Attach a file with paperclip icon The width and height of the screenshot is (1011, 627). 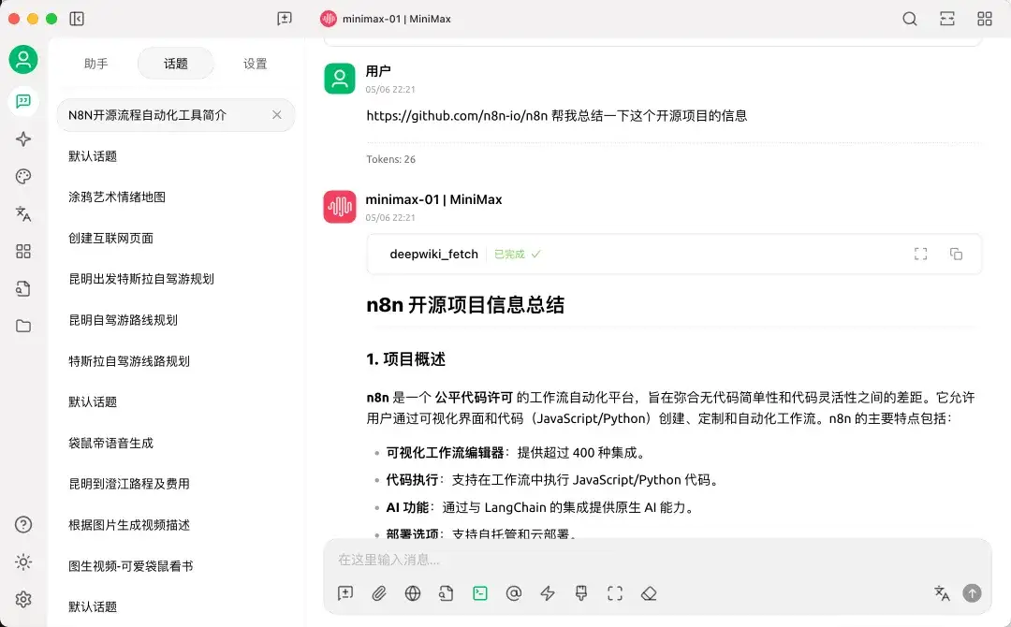point(379,593)
